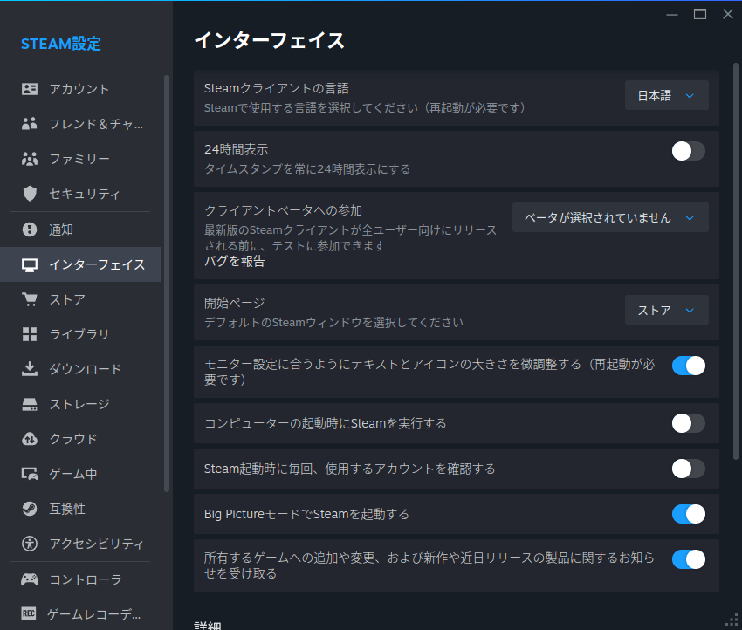Screen dimensions: 742x630
Task: Click the コントローラ gamepad icon
Action: (30, 579)
